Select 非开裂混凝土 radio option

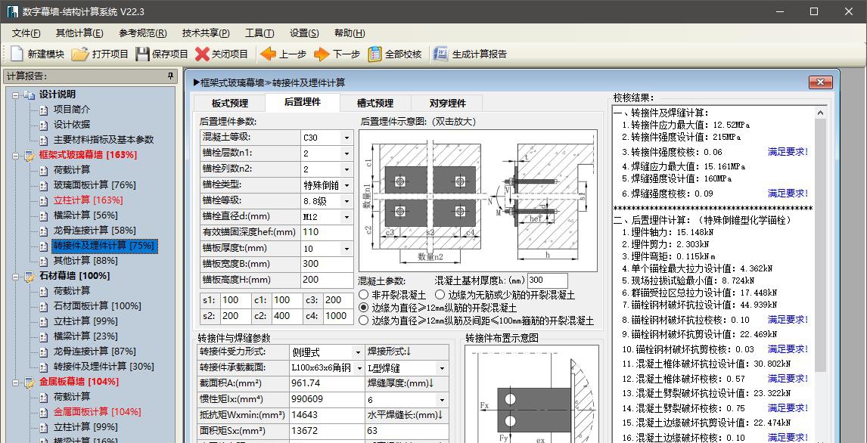coord(364,295)
